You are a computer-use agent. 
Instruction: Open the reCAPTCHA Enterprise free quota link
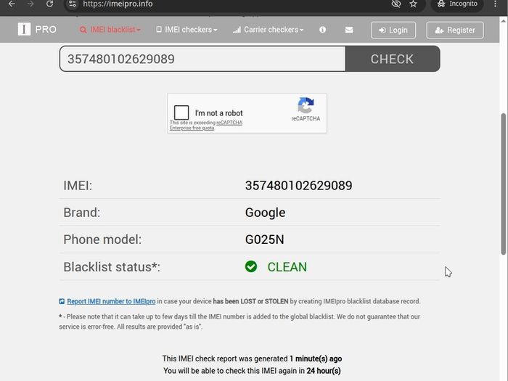pyautogui.click(x=206, y=125)
